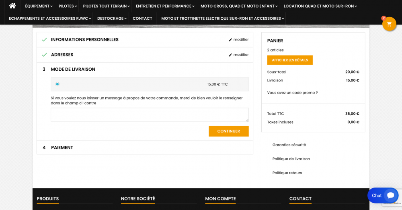The image size is (402, 210).
Task: Expand the Pilotes menu
Action: click(x=68, y=6)
